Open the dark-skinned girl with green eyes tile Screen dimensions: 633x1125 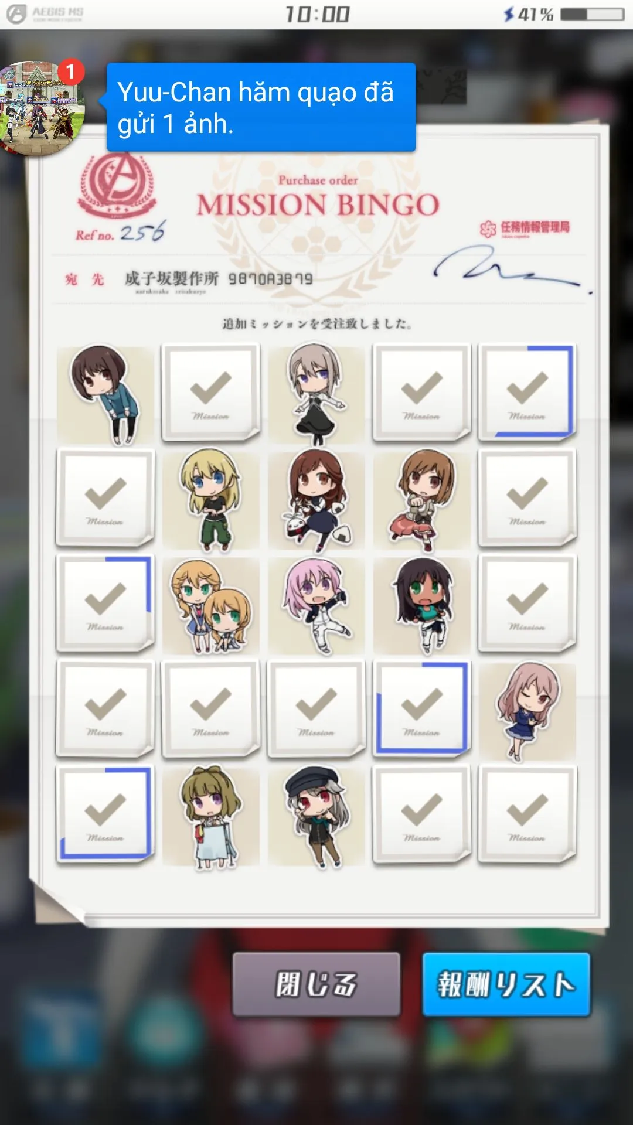(422, 605)
